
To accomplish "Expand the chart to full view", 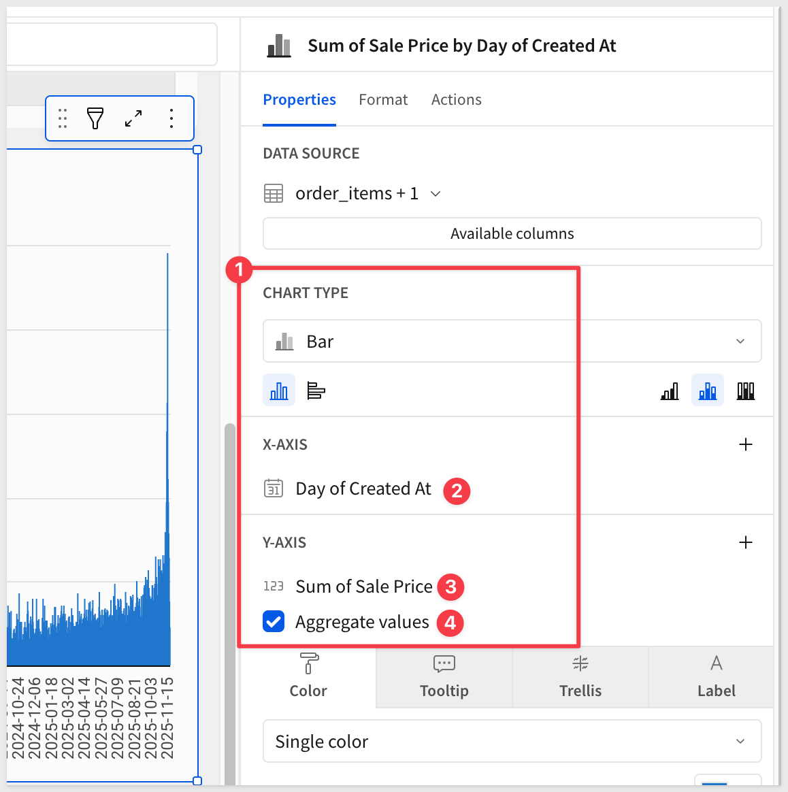I will pyautogui.click(x=133, y=118).
